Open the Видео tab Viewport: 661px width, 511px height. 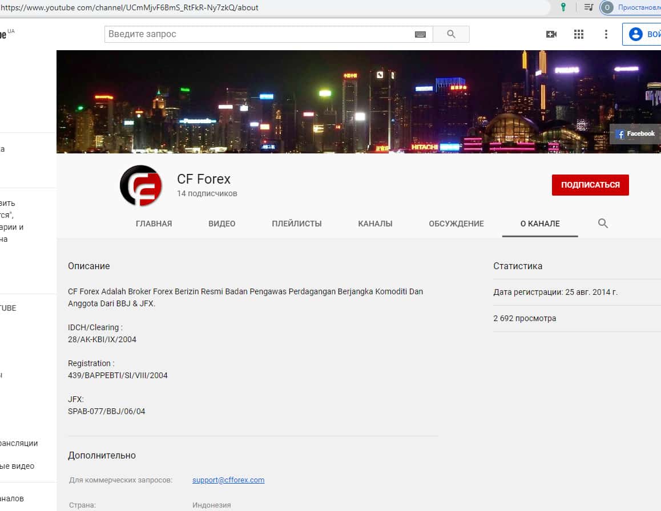coord(222,224)
